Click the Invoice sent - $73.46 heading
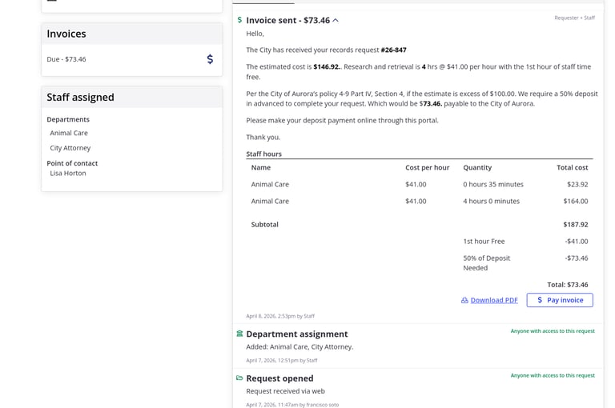This screenshot has height=408, width=615. click(x=287, y=20)
